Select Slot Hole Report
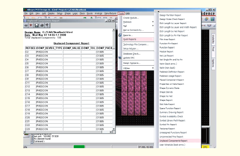 click(x=167, y=104)
